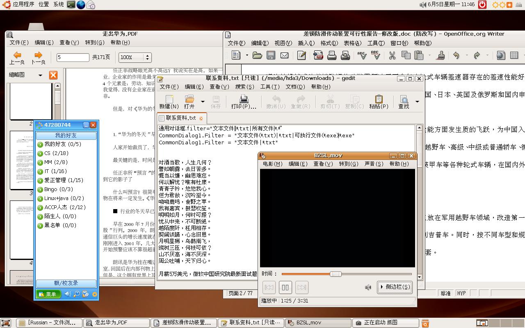Click 重做 redo icon in gedit
Image resolution: width=525 pixels, height=328 pixels.
point(301,102)
